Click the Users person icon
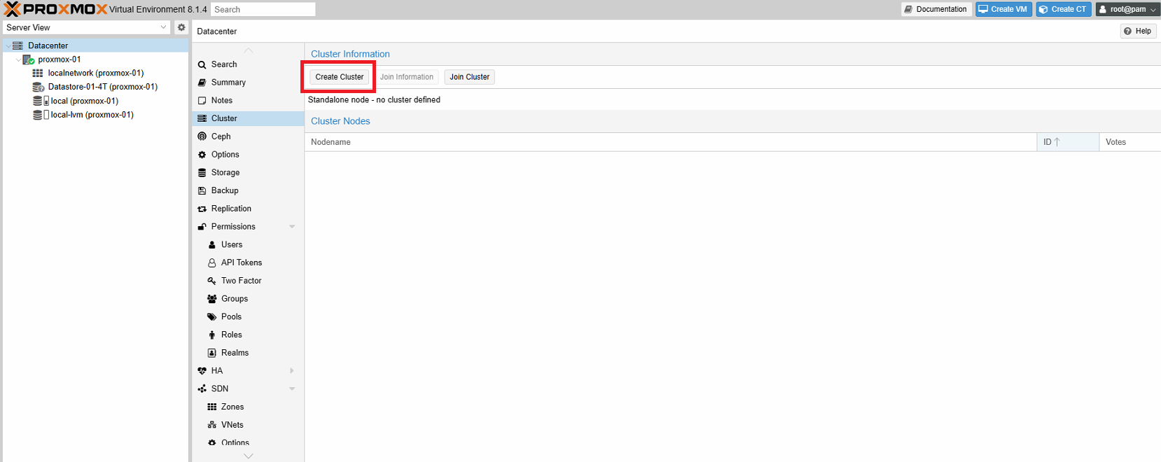The width and height of the screenshot is (1161, 462). 212,245
